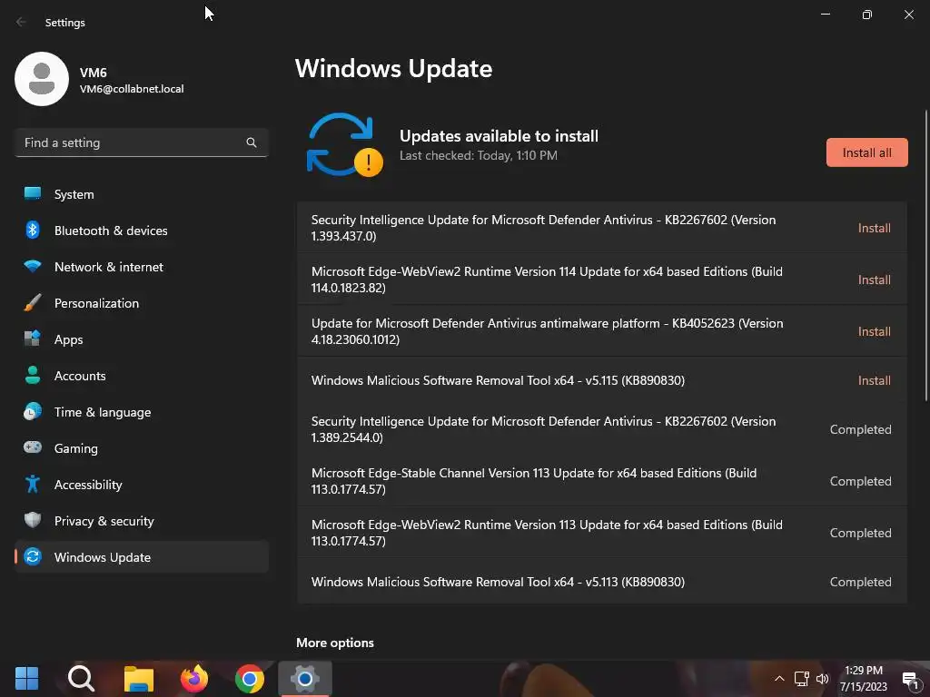Screen dimensions: 930x697
Task: Select Bluetooth & devices in the sidebar
Action: 141,230
